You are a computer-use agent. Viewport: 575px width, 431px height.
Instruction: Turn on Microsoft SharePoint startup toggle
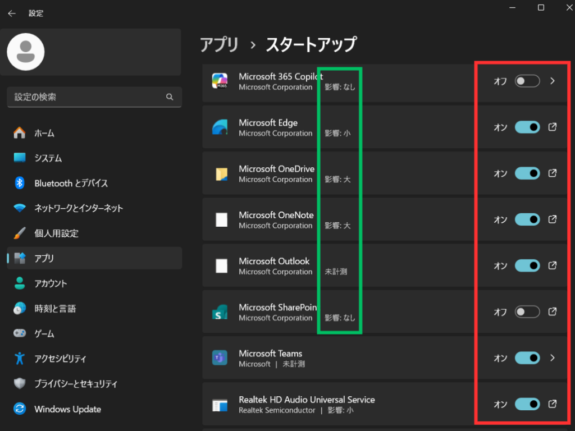point(527,312)
